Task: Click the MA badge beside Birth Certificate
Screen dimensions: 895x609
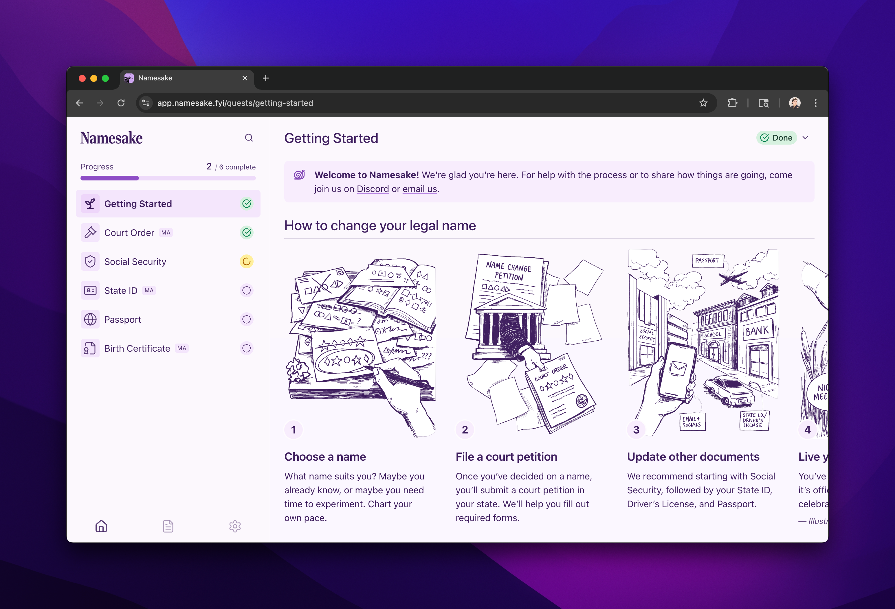Action: tap(182, 348)
